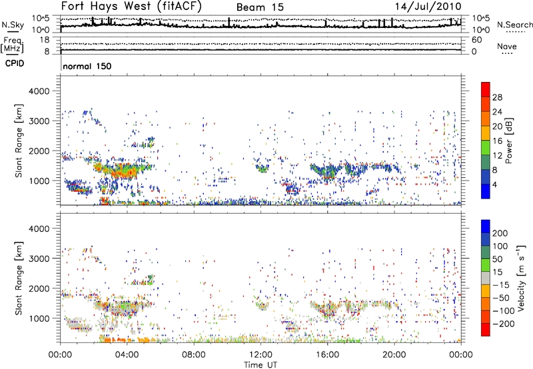Click the title 'Fort Hays West (fitACF)'

coord(131,7)
